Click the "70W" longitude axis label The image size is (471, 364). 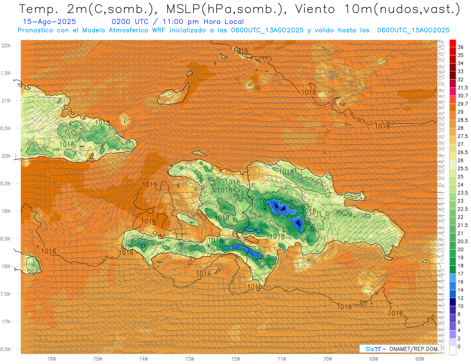[x=328, y=359]
